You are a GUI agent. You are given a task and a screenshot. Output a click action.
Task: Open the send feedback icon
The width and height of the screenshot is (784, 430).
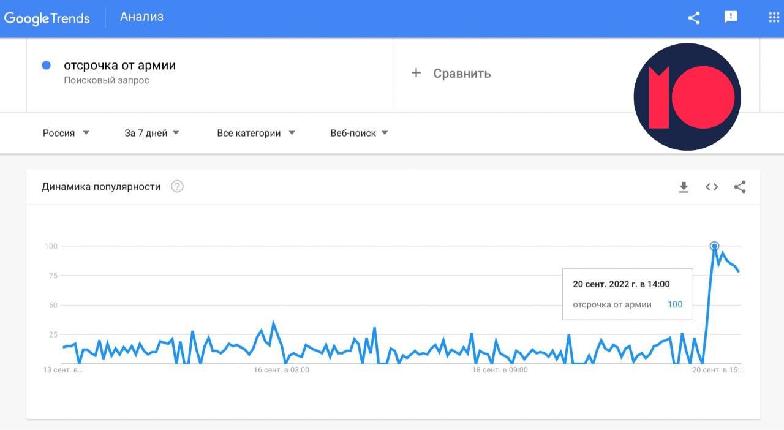coord(731,17)
